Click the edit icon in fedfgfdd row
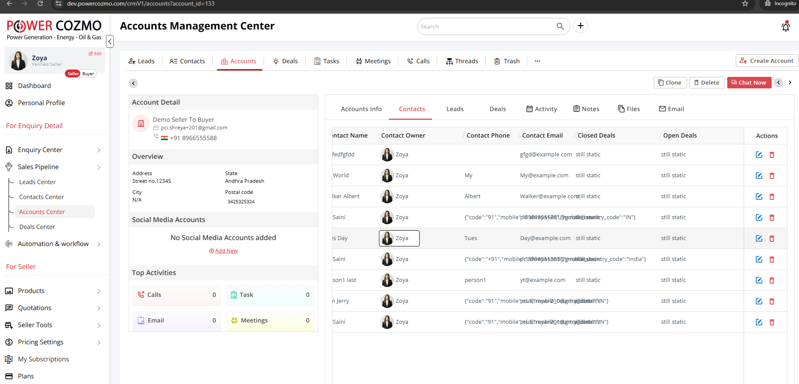The width and height of the screenshot is (799, 384). [x=759, y=155]
